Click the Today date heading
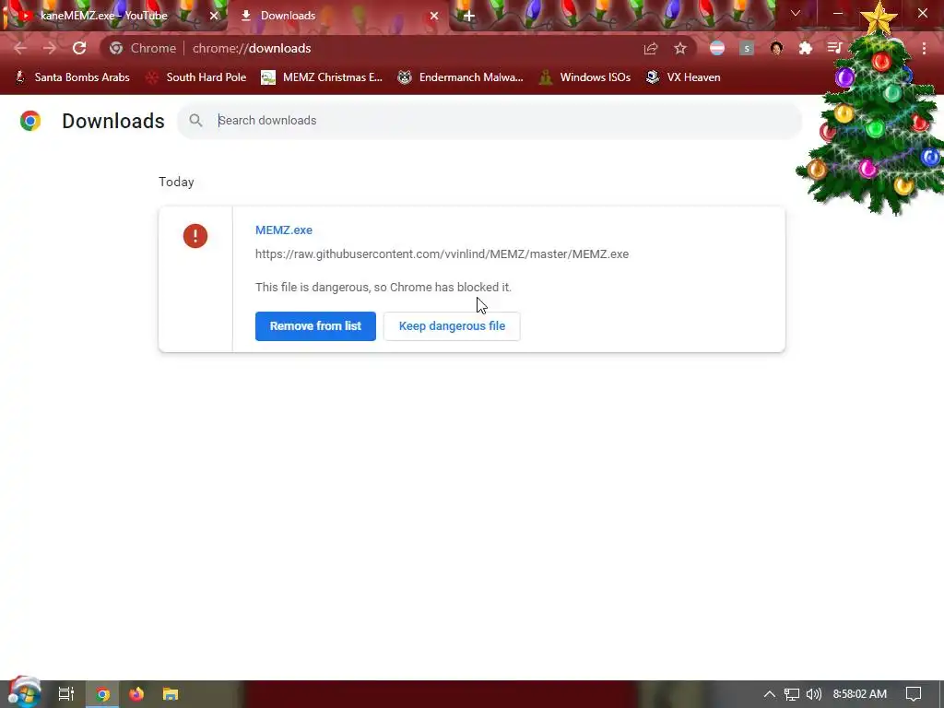The height and width of the screenshot is (708, 944). 176,182
